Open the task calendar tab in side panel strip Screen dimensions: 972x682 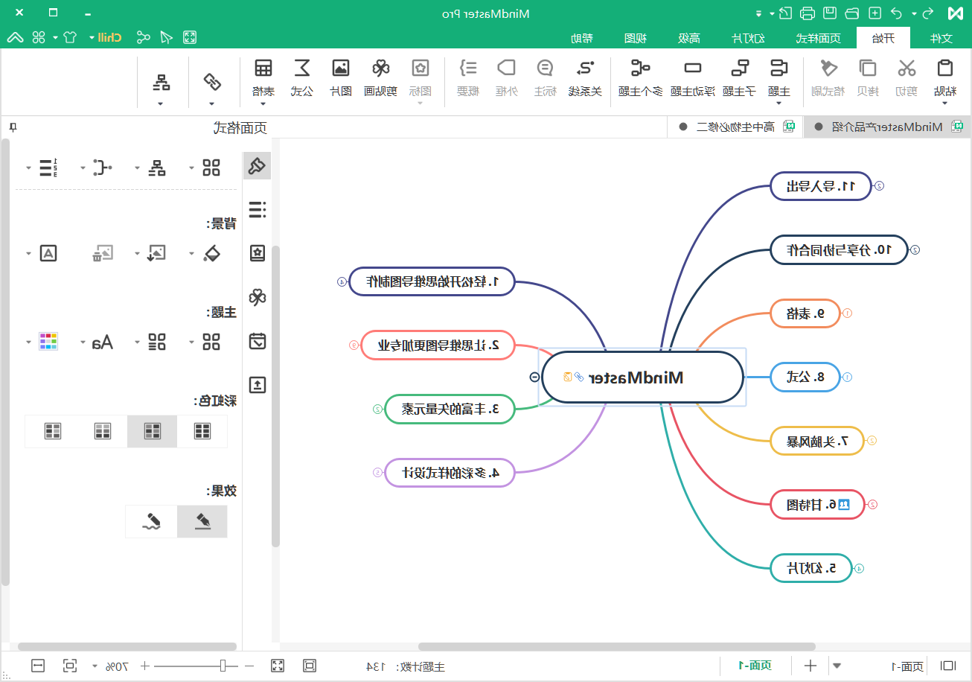(x=258, y=341)
